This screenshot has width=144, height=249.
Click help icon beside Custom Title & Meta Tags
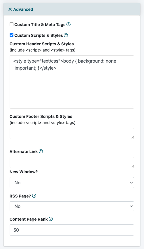tap(69, 25)
